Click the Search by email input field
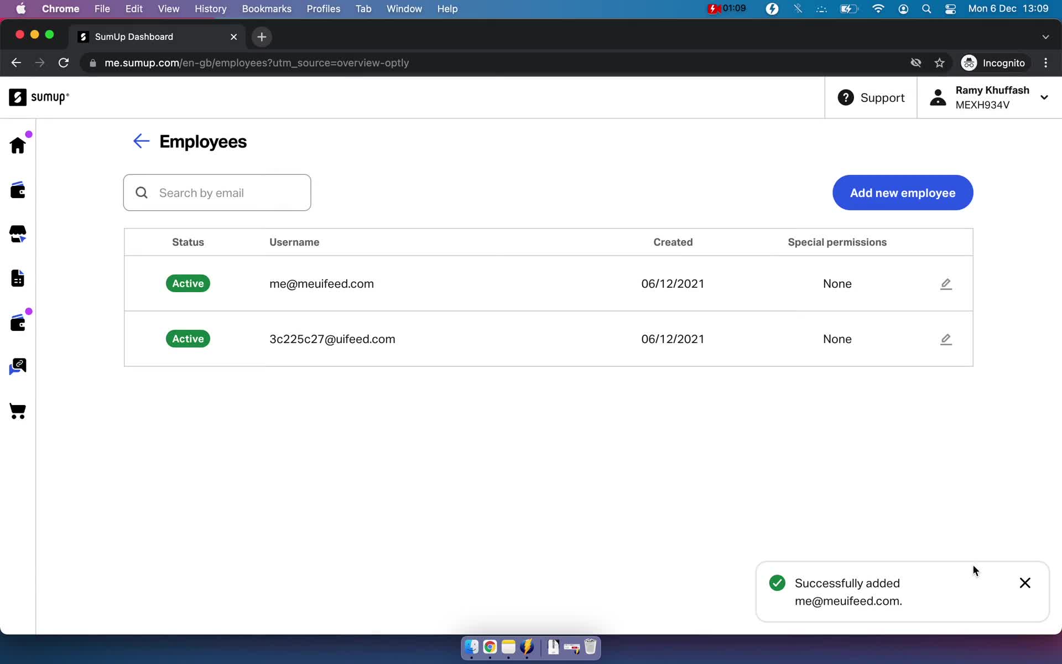 (218, 193)
